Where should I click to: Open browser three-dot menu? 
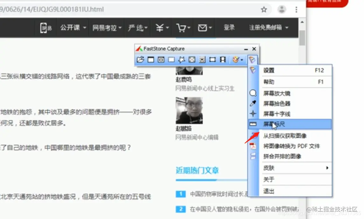(x=296, y=10)
